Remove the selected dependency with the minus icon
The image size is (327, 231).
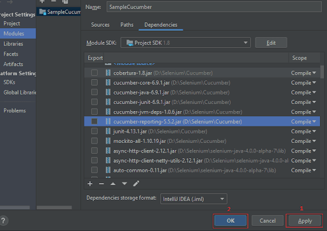(x=102, y=184)
